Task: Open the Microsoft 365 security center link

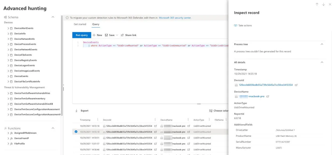Action: [175, 18]
